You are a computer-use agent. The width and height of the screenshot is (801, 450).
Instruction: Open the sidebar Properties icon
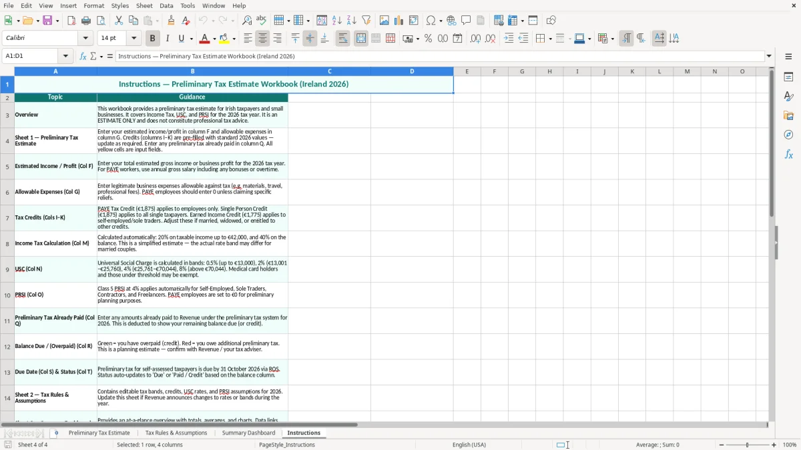(x=788, y=77)
